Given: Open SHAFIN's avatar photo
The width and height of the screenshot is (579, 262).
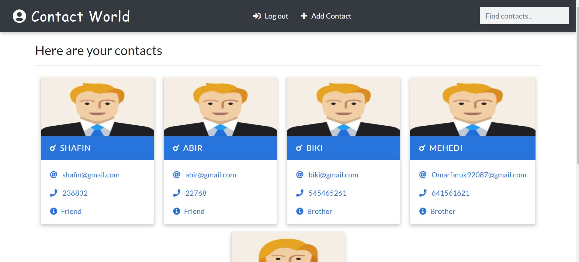Looking at the screenshot, I should pos(97,107).
